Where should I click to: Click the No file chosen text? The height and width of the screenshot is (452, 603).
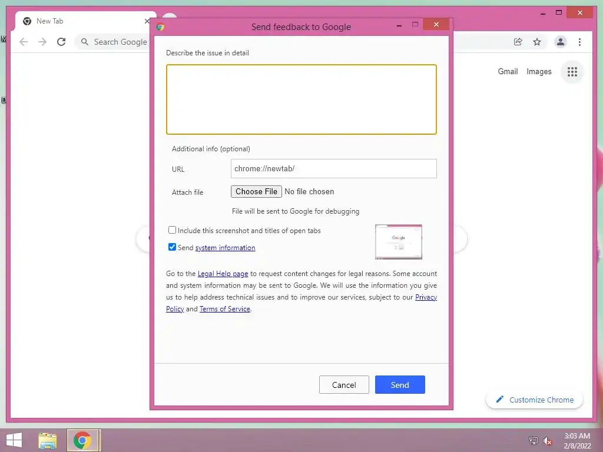click(x=309, y=191)
